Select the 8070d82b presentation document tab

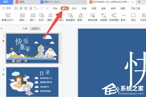tap(108, 2)
